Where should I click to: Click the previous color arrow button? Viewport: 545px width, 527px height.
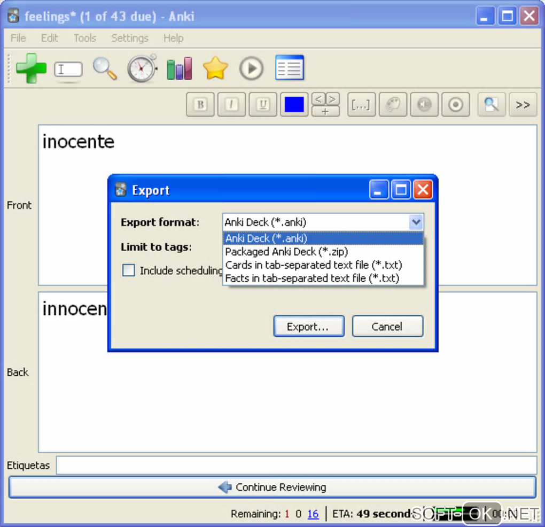(x=318, y=99)
